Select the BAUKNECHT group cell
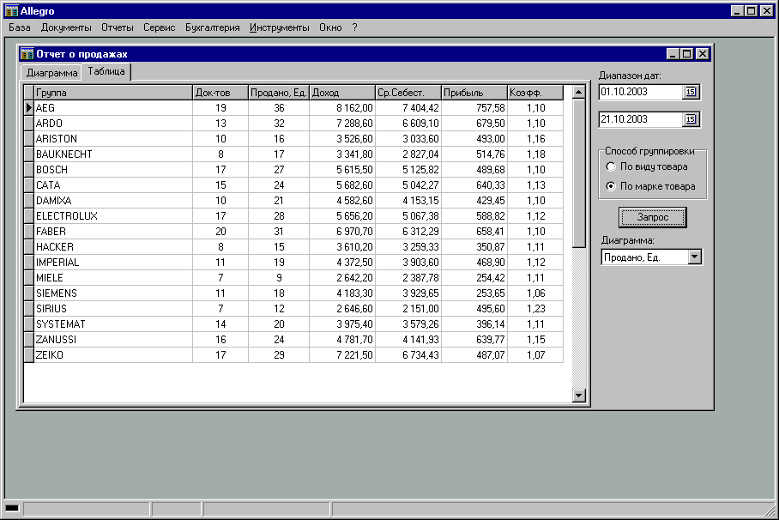 (x=112, y=154)
